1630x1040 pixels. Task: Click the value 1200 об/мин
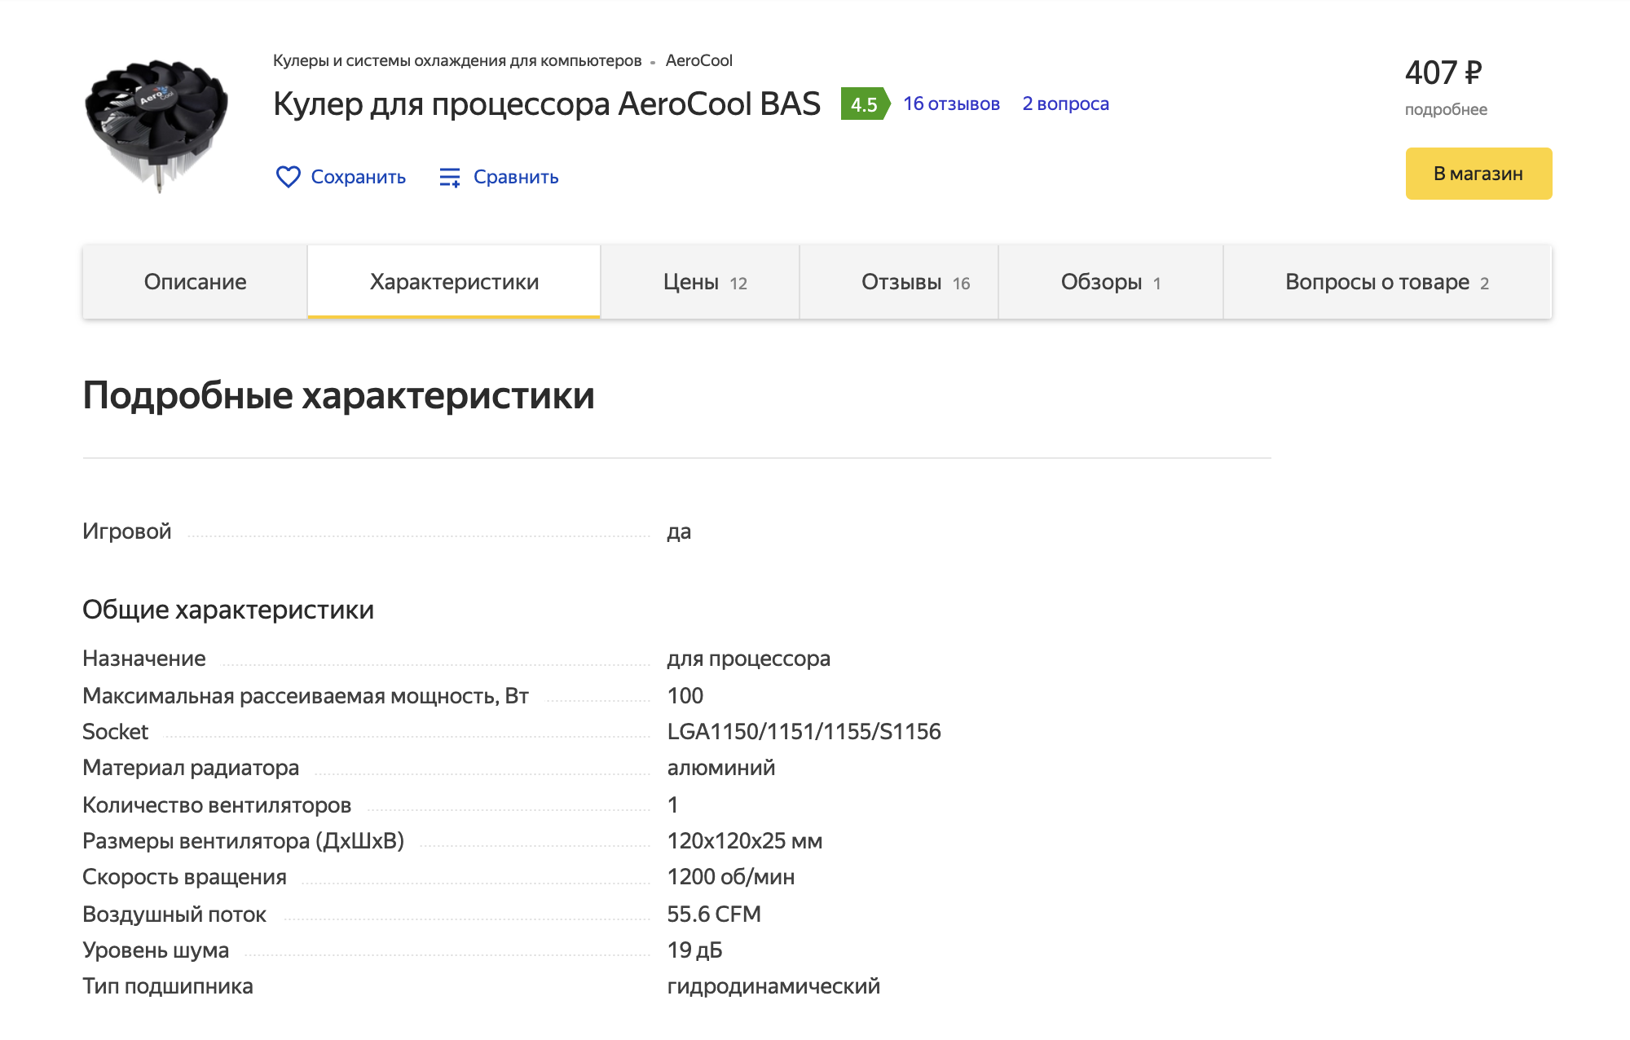click(731, 877)
